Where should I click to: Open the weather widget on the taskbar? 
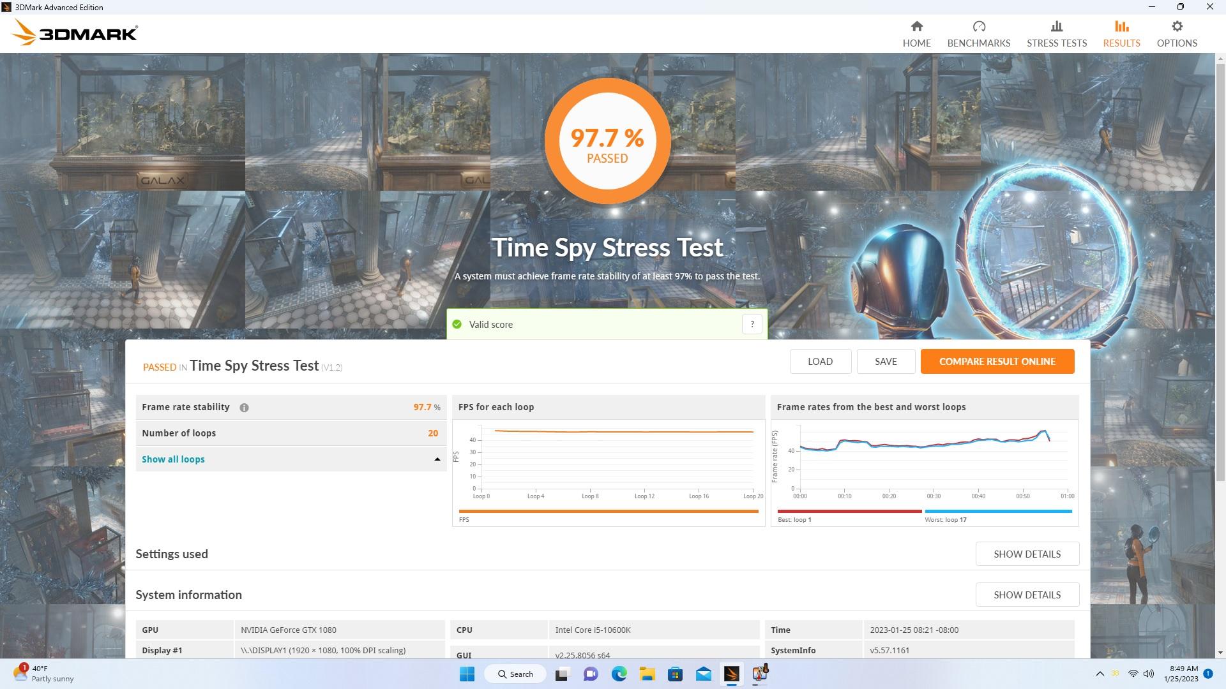(43, 674)
